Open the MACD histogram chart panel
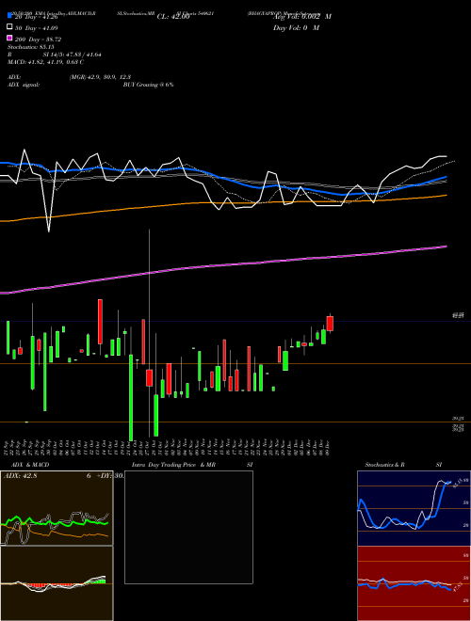This screenshot has width=471, height=621. (57, 583)
